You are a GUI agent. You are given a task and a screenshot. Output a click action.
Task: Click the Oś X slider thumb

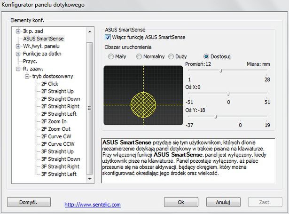tap(228, 94)
